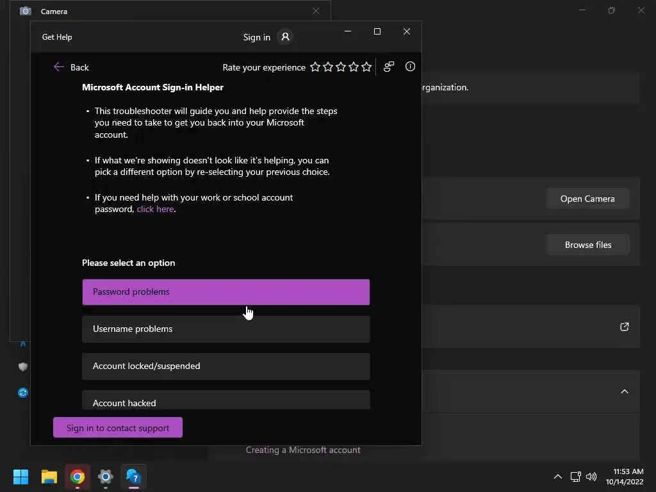This screenshot has height=492, width=656.
Task: Show hidden system tray icons
Action: click(x=558, y=477)
